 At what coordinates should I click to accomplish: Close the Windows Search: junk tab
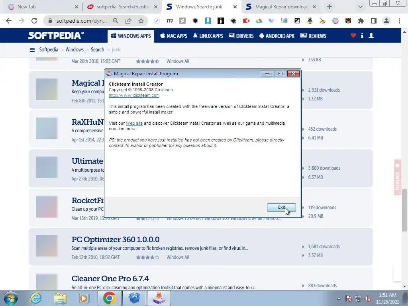click(235, 7)
